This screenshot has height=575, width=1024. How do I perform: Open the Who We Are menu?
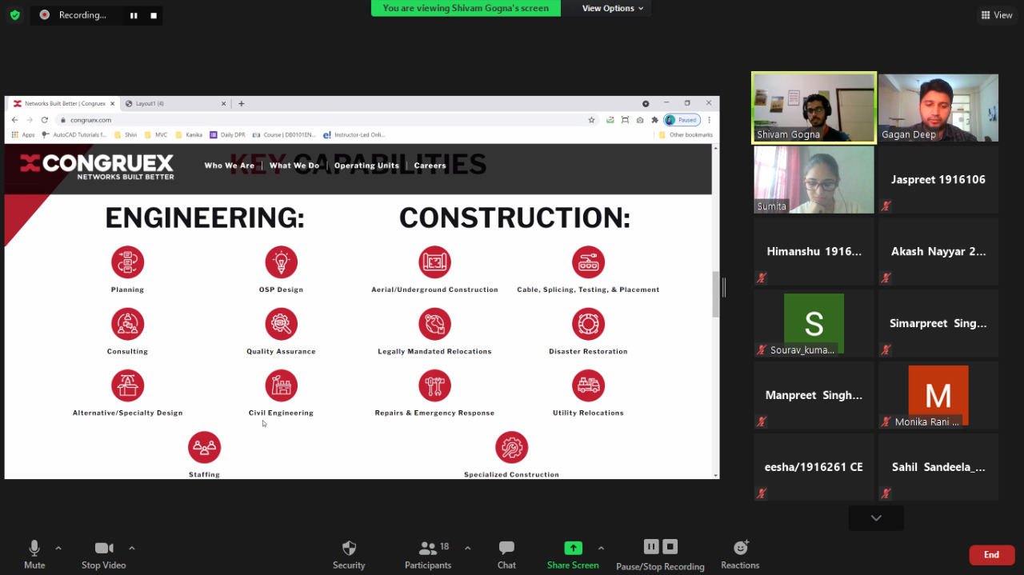pyautogui.click(x=230, y=166)
